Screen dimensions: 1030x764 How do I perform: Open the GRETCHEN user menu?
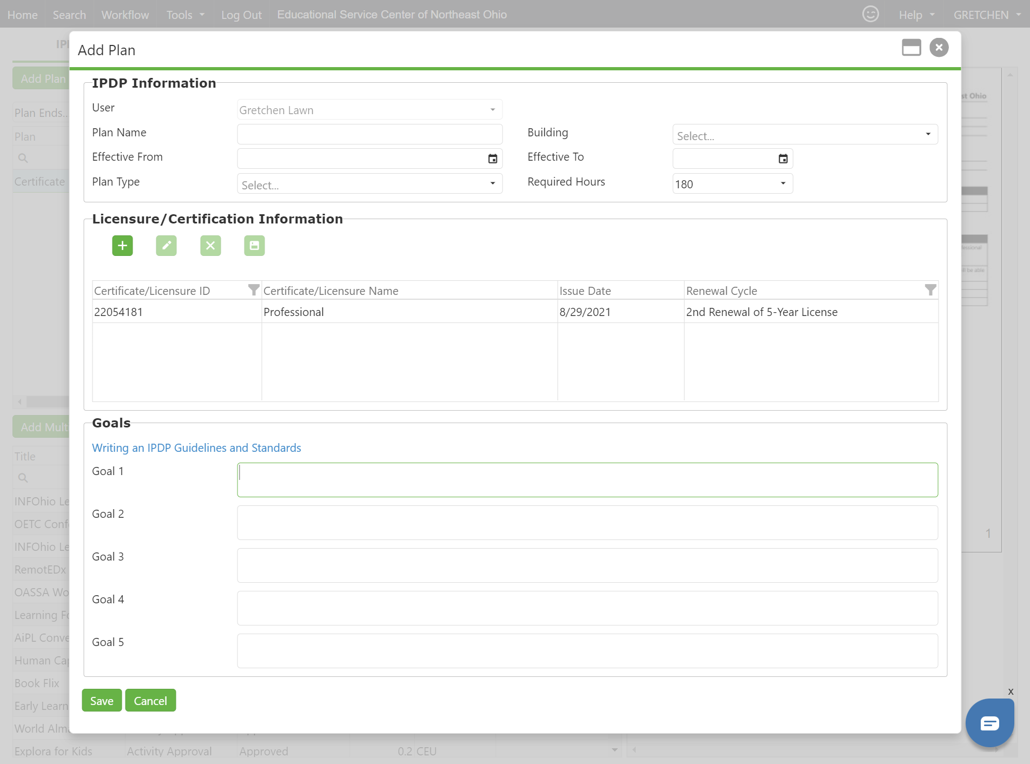[987, 15]
